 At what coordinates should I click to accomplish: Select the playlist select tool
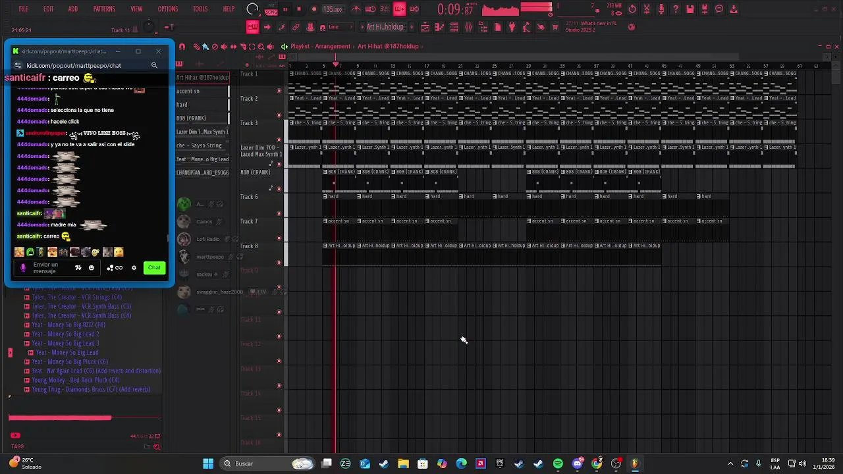coord(252,47)
